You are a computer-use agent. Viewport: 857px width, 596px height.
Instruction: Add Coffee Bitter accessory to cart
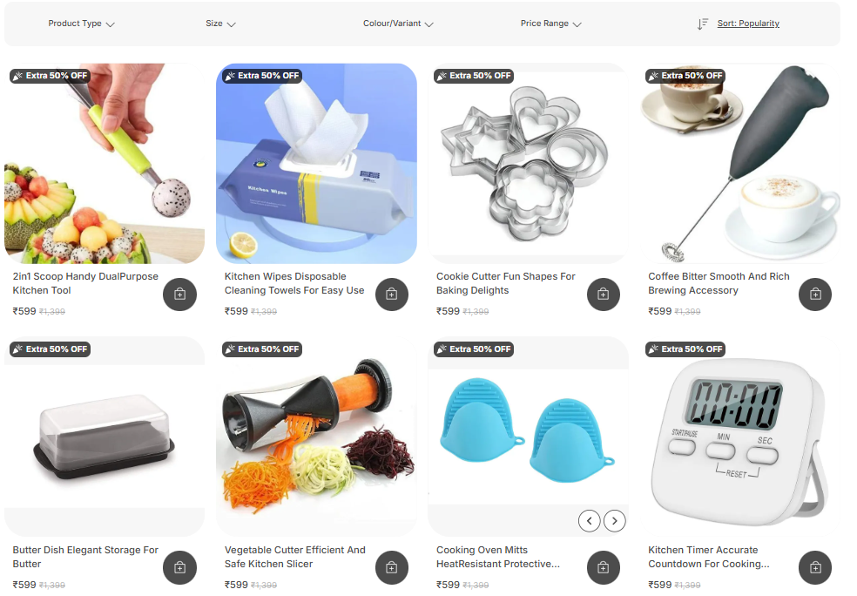[x=815, y=295]
